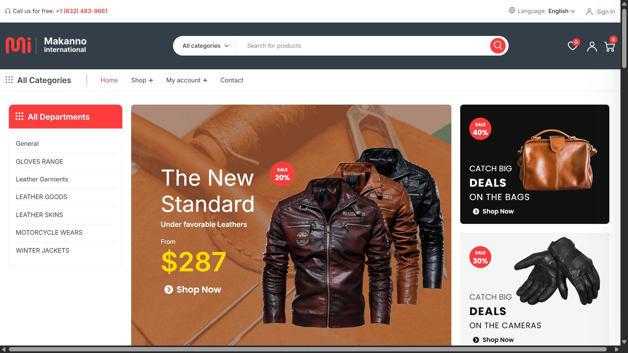
Task: Expand the My account menu
Action: point(186,80)
